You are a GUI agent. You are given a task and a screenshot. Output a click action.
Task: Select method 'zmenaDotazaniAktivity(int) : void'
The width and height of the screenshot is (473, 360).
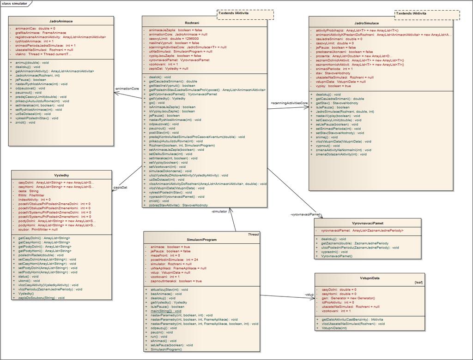[x=341, y=154]
